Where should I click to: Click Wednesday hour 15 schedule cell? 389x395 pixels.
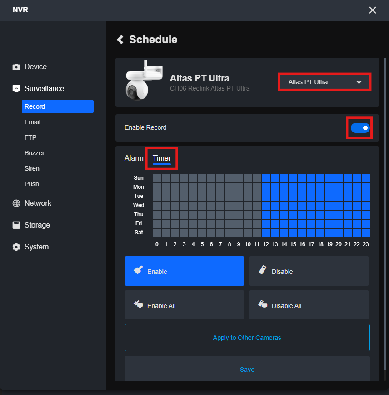[293, 206]
